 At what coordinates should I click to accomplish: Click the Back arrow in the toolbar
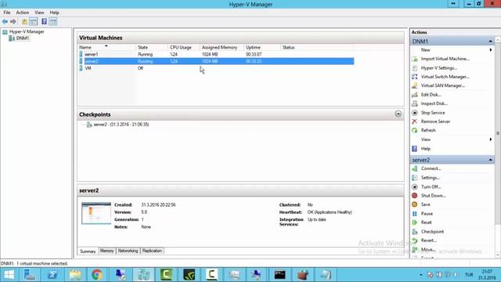click(5, 22)
